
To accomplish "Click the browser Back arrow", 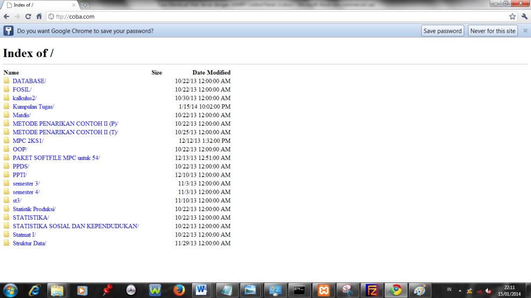I will [6, 17].
